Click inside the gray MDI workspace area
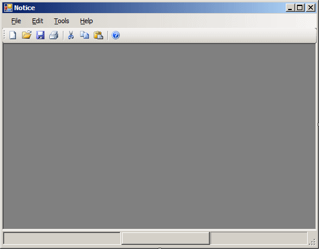 pos(159,136)
